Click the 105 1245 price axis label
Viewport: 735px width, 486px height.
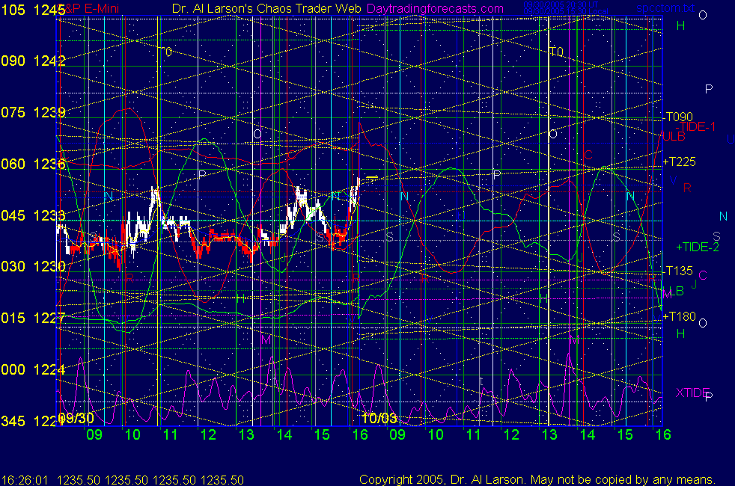pyautogui.click(x=33, y=10)
